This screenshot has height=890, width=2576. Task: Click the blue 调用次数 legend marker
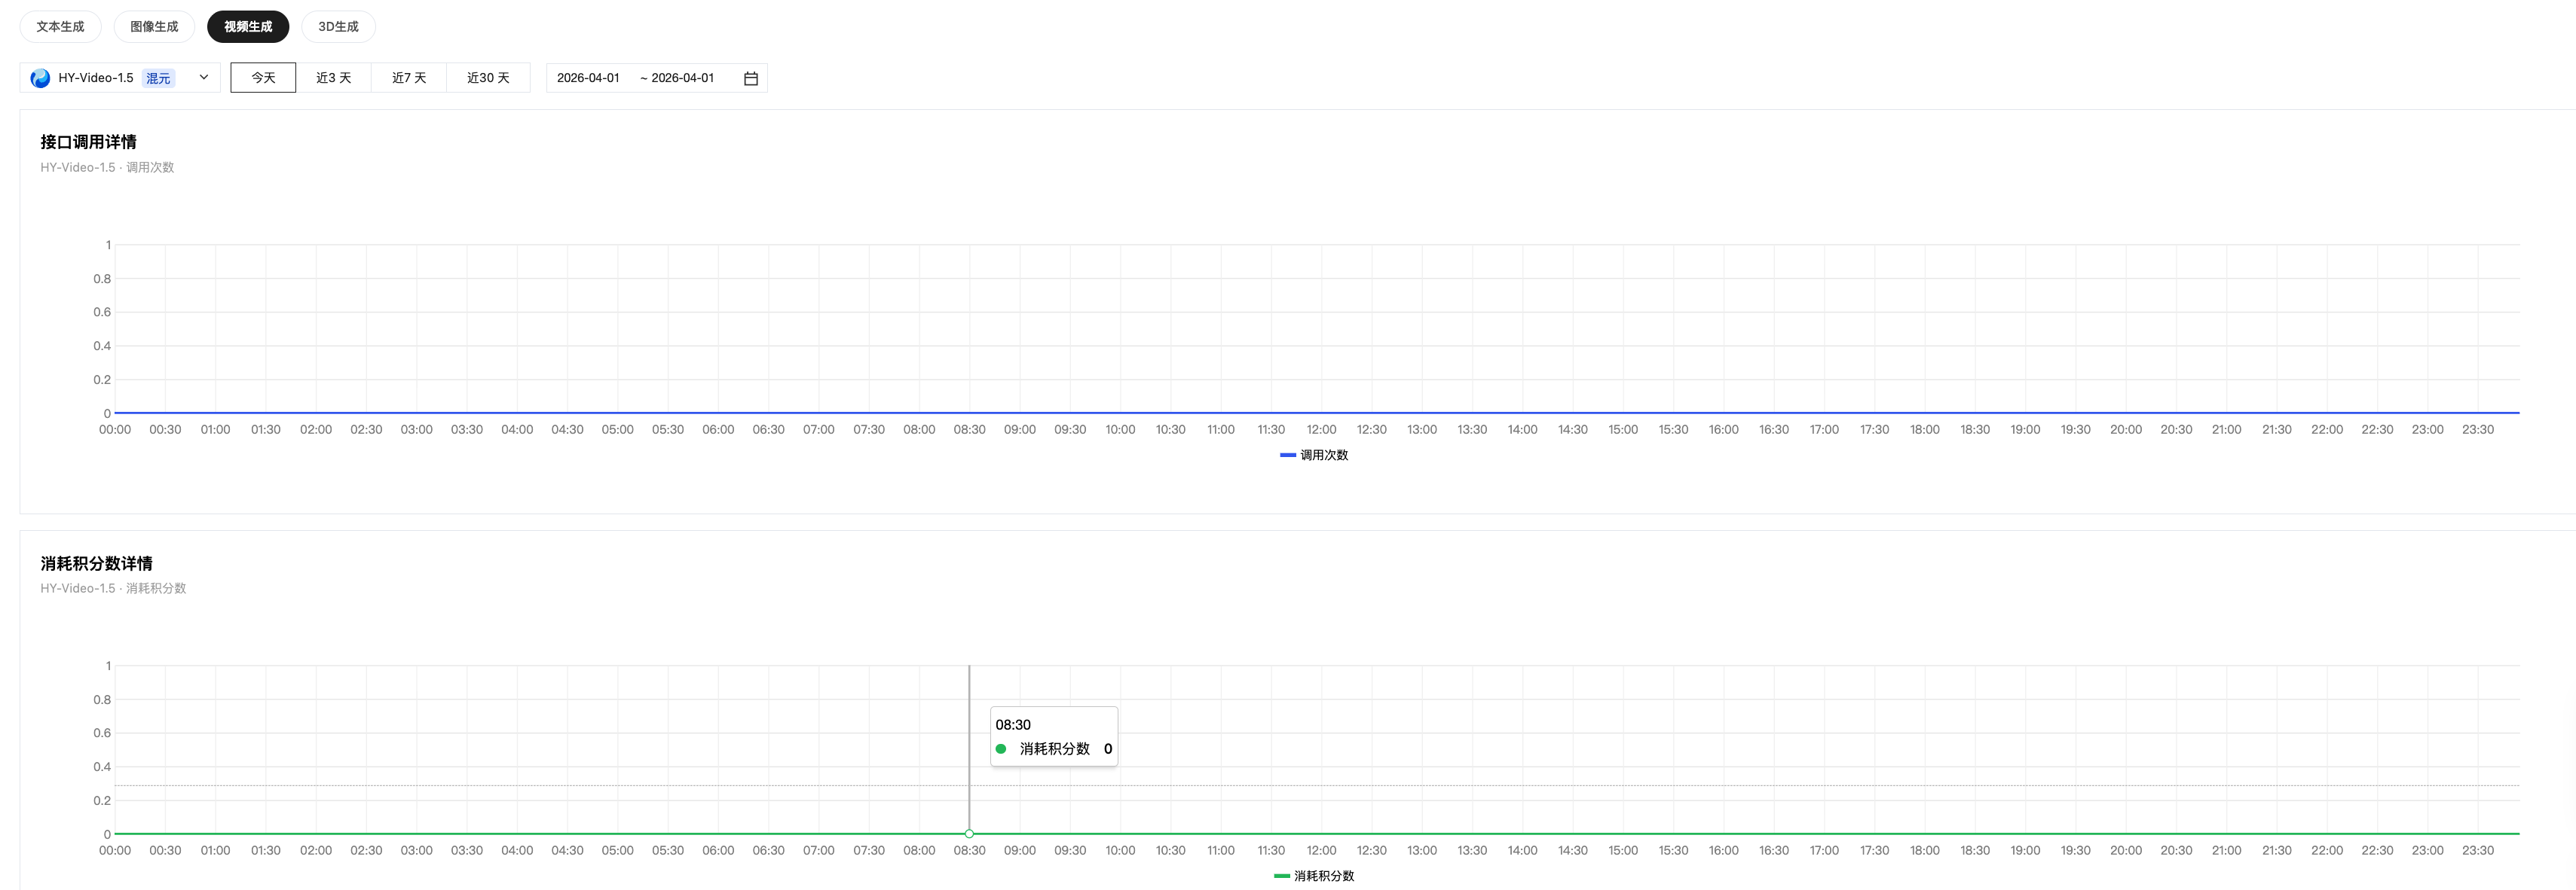click(x=1287, y=456)
